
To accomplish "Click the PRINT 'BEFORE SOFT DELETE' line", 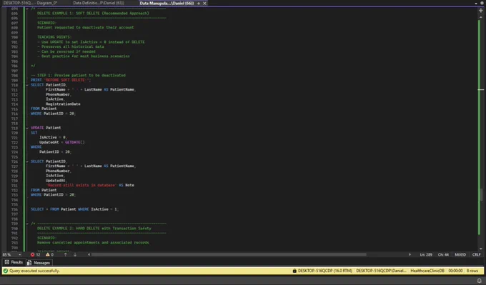I will point(61,80).
